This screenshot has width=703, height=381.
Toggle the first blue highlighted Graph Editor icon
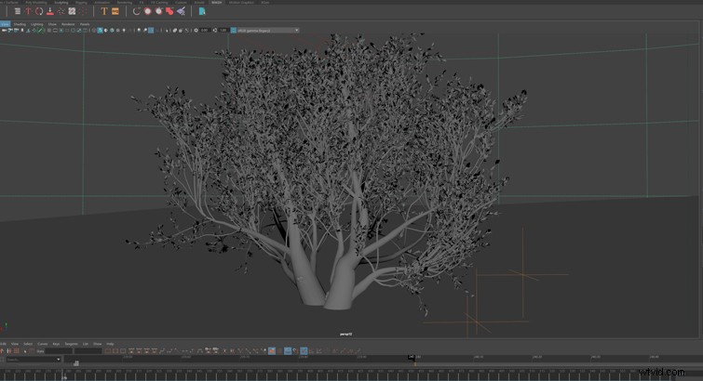[x=288, y=351]
